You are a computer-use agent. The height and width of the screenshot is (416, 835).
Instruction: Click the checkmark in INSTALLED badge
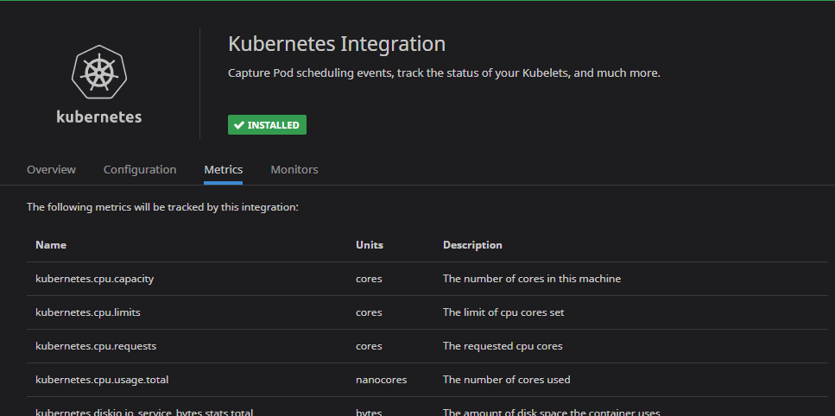[239, 125]
